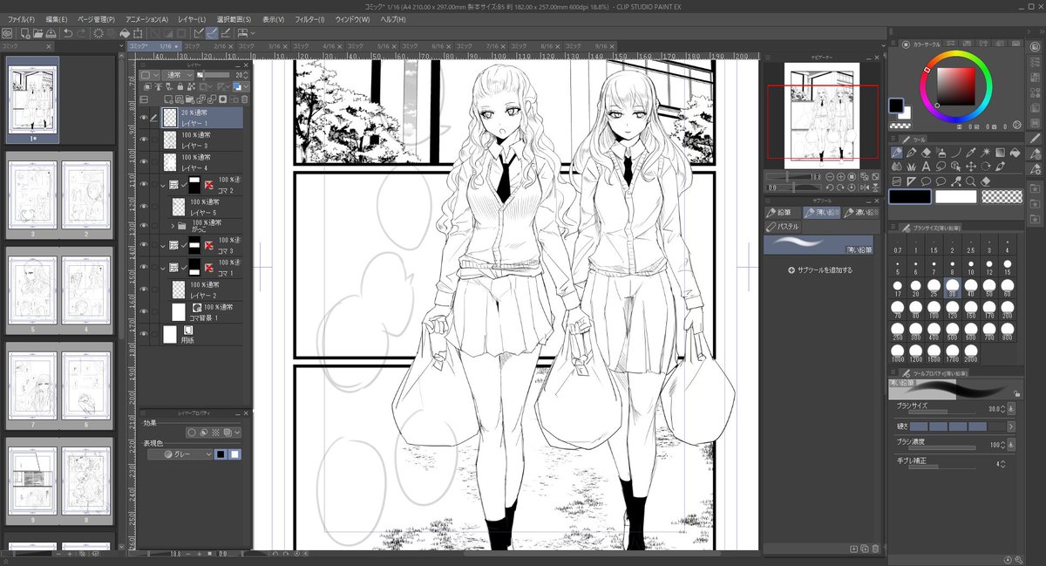Toggle visibility of コマ背景 1 layer
The image size is (1046, 566).
pyautogui.click(x=144, y=310)
